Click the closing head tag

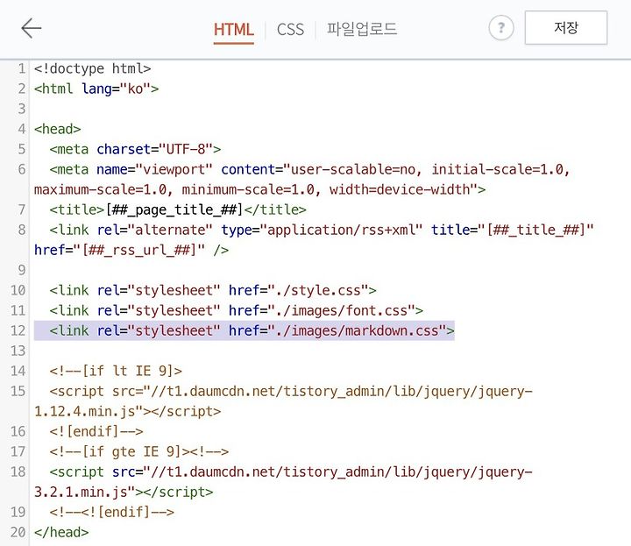61,532
